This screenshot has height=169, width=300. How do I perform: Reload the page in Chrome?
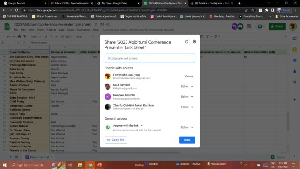coord(17,10)
